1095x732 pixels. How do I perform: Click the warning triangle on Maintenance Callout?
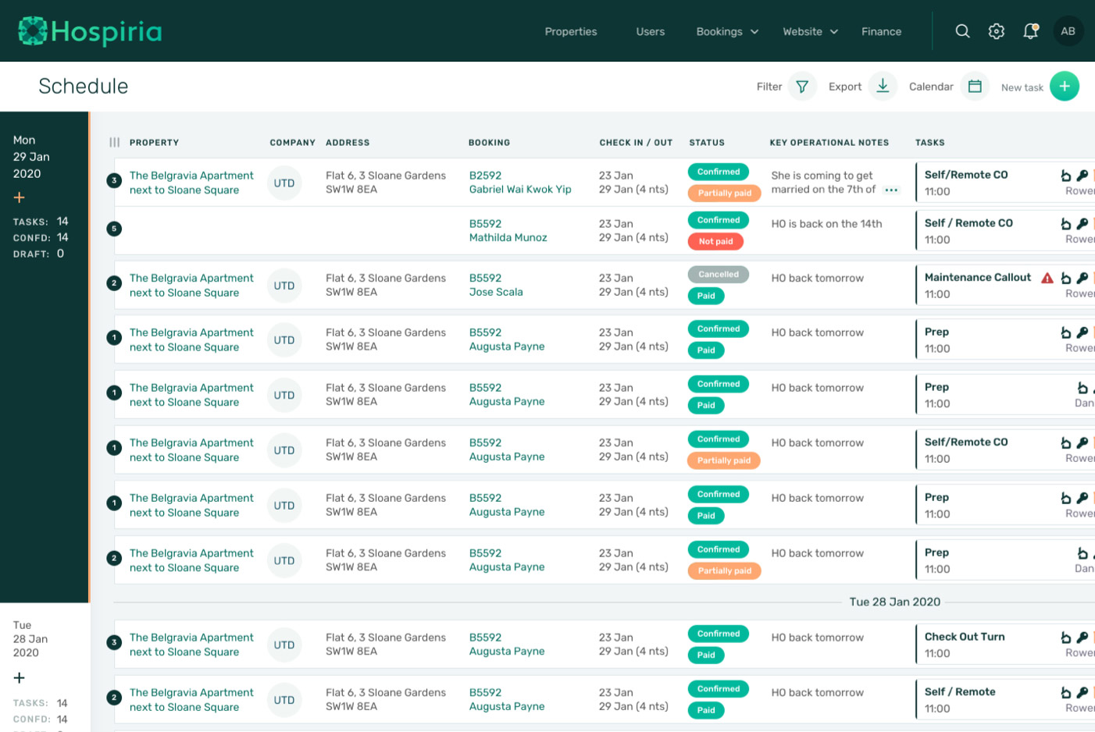[x=1047, y=278]
